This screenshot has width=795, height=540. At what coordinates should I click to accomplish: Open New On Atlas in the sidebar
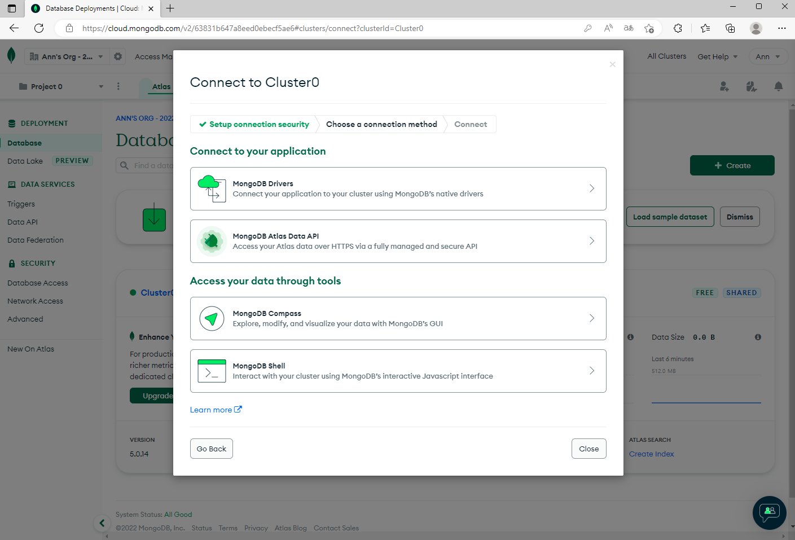click(30, 349)
